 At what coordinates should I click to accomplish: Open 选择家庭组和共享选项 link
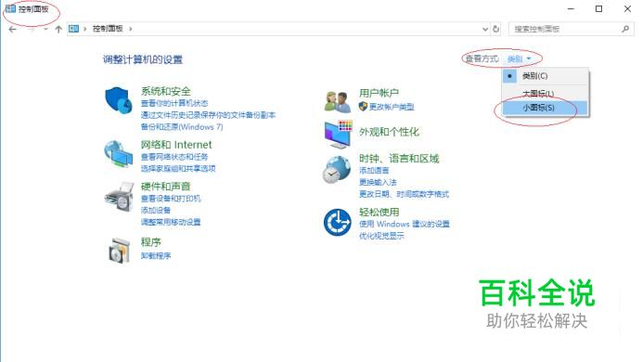[x=178, y=169]
